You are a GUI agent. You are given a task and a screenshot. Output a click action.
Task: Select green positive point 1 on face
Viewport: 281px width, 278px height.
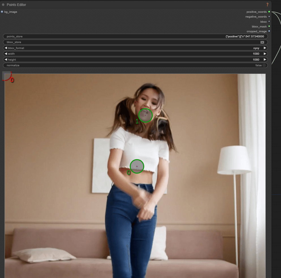coord(145,115)
